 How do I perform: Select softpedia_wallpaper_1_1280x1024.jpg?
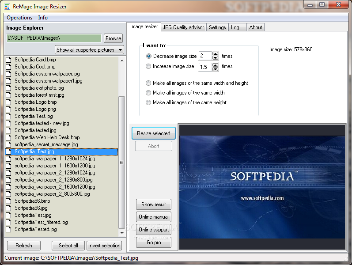click(x=61, y=159)
